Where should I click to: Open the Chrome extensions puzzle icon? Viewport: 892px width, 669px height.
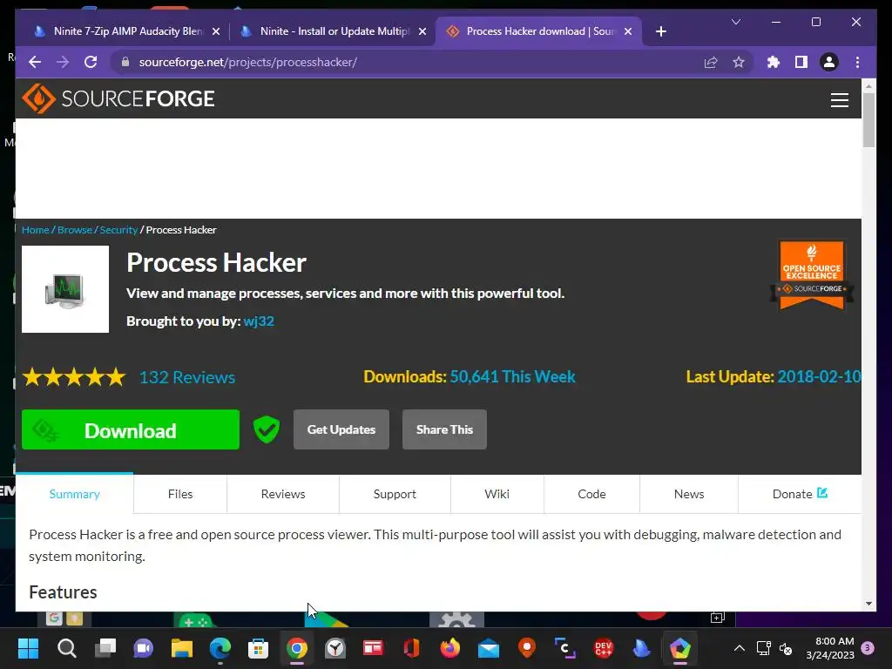tap(774, 62)
